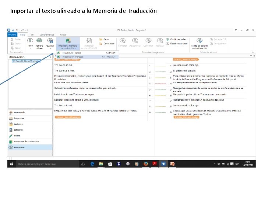
Task: Click source segment 'The banana is free.'
Action: click(64, 70)
